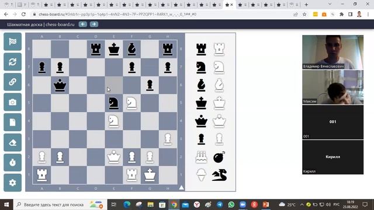Viewport: 374px width, 210px height.
Task: Select the white pawn in piece palette
Action: click(219, 139)
